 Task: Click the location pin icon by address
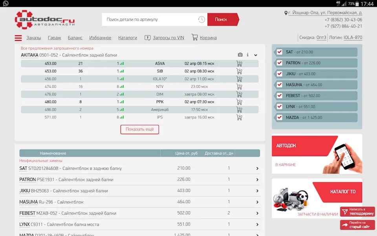pyautogui.click(x=286, y=13)
